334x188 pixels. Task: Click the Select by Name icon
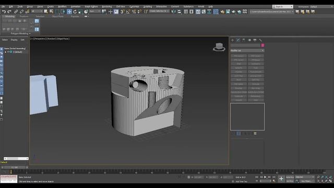pyautogui.click(x=51, y=11)
